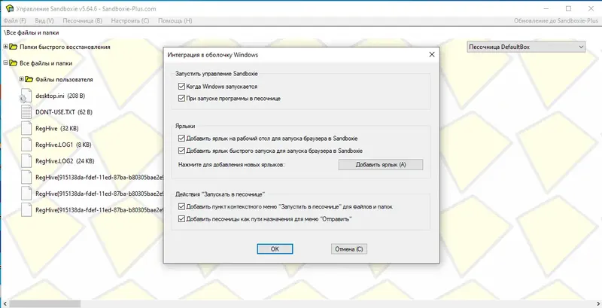Click the OK button in dialog
This screenshot has height=308, width=602.
(275, 249)
